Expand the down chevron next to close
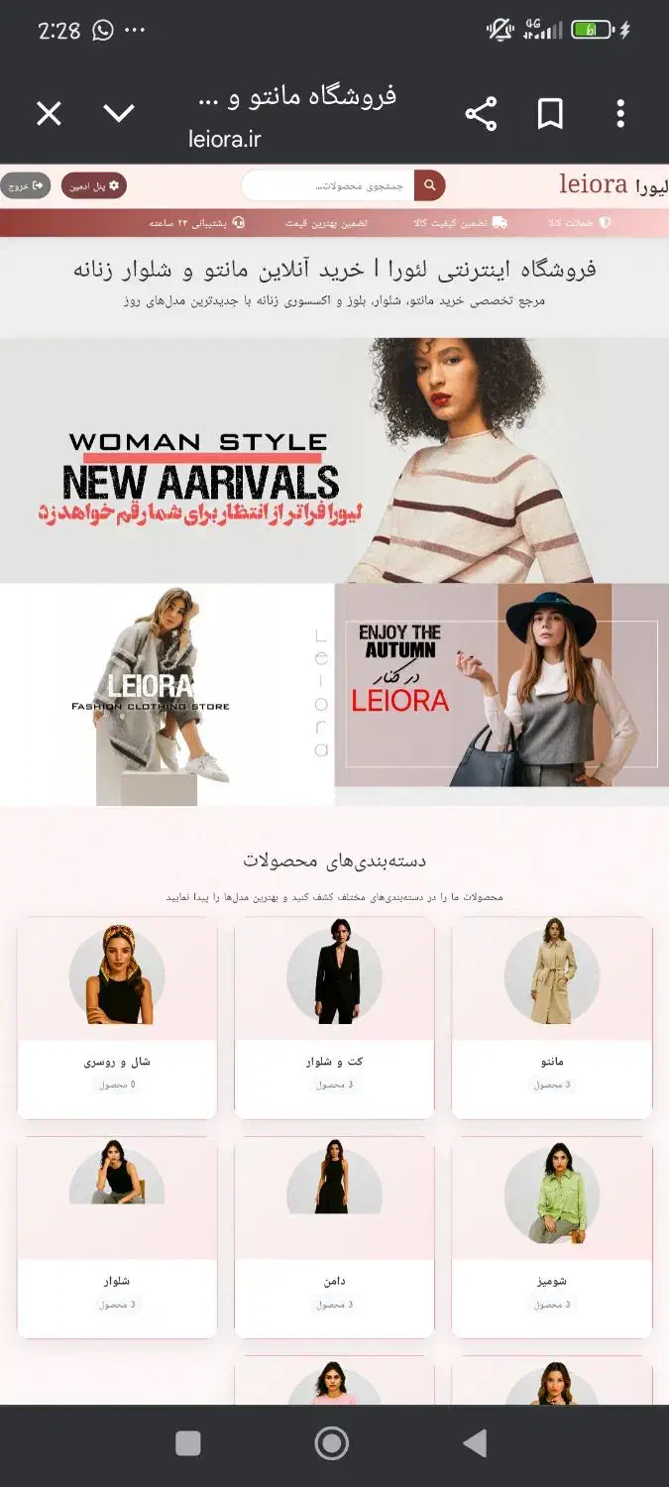Viewport: 669px width, 1487px height. pos(119,114)
